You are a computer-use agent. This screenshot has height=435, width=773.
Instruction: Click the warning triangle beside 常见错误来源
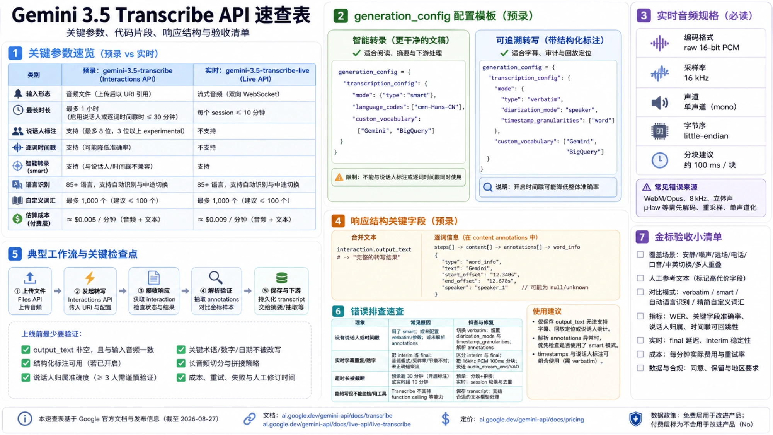click(x=647, y=187)
